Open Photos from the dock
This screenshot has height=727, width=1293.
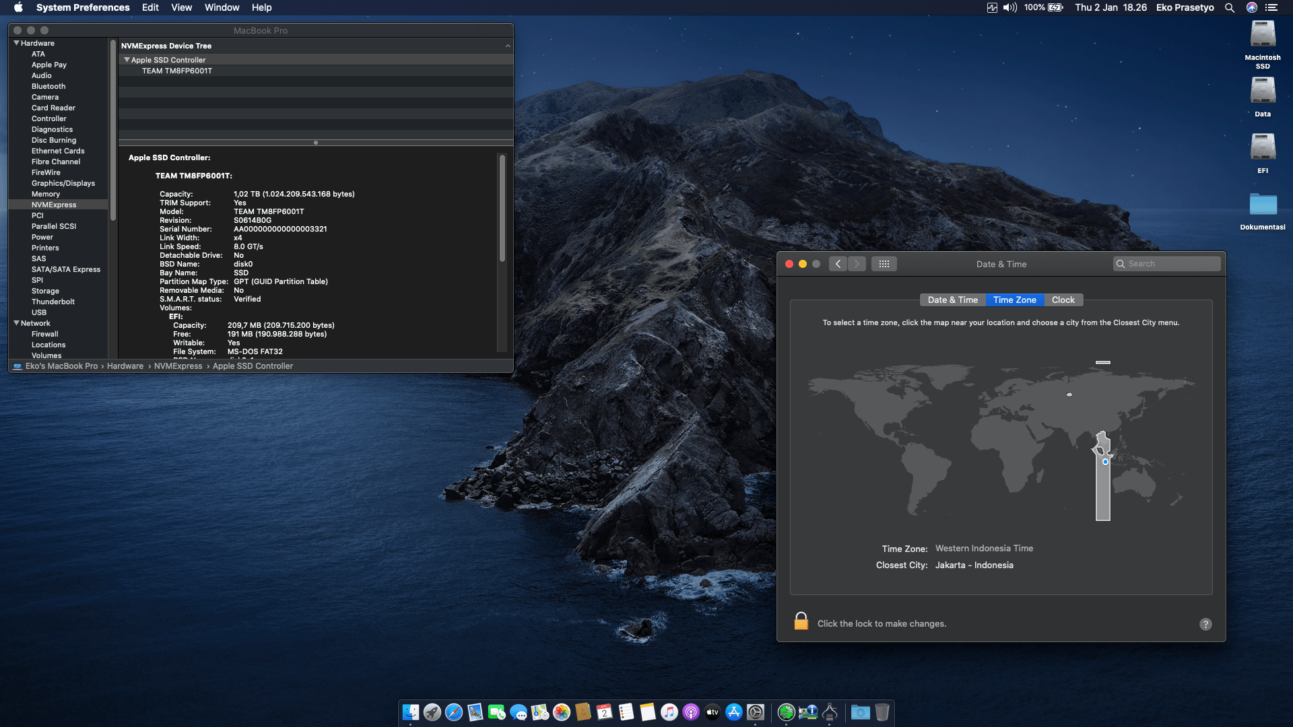[562, 712]
